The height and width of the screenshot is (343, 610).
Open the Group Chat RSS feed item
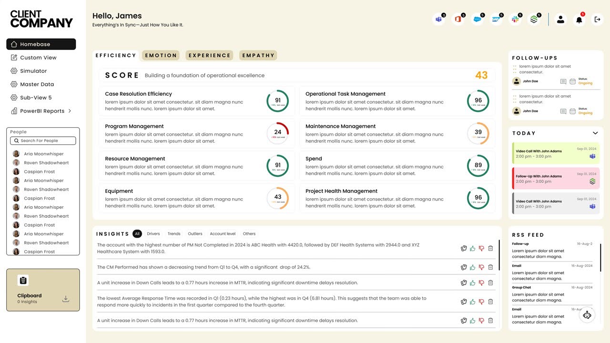click(552, 294)
